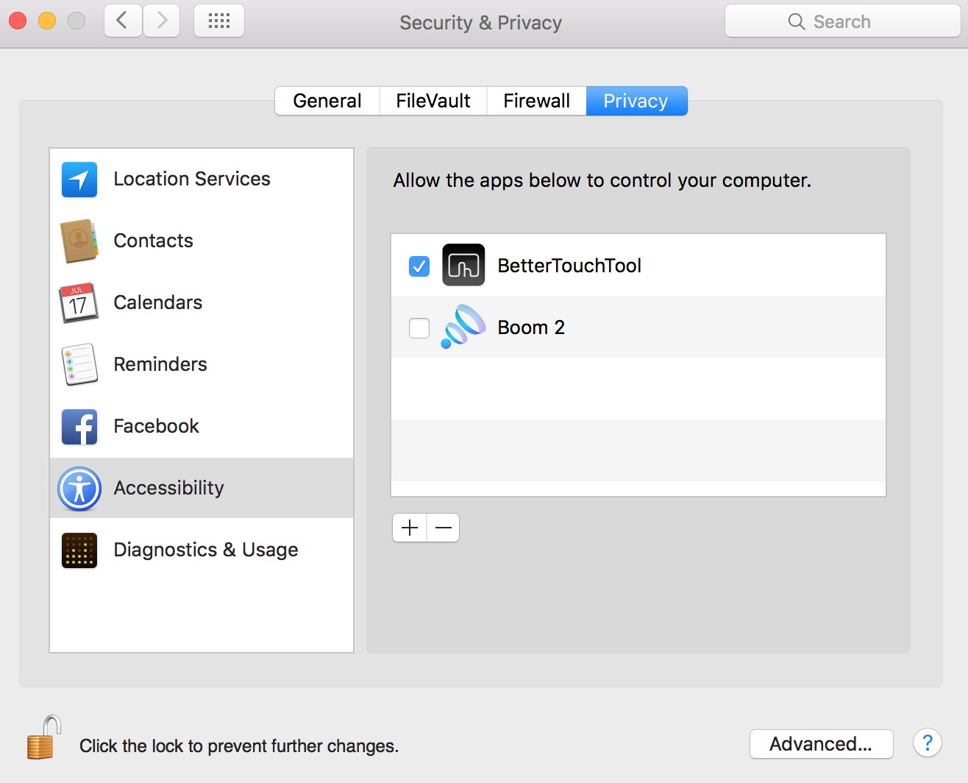Click the Search field
The image size is (968, 783).
[x=842, y=21]
